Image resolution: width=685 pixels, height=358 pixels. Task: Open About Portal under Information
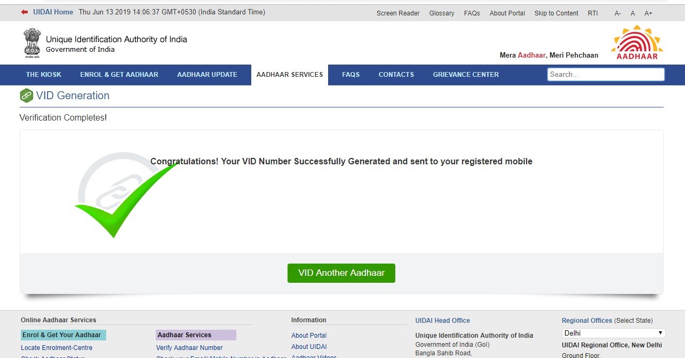(309, 336)
